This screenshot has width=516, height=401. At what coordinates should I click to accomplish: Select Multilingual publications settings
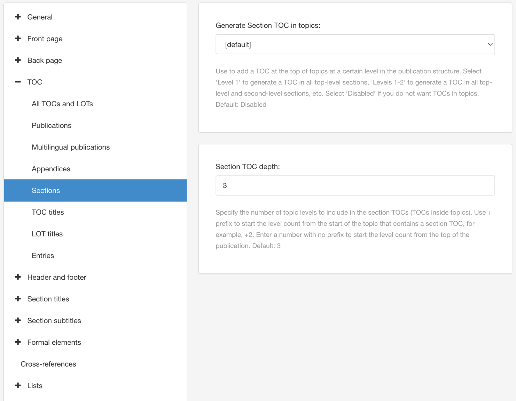[71, 147]
